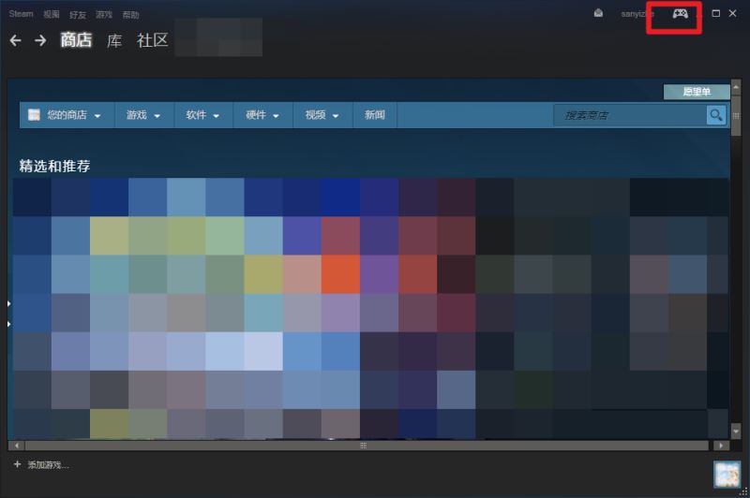
Task: Click the store search magnifier button
Action: click(716, 115)
